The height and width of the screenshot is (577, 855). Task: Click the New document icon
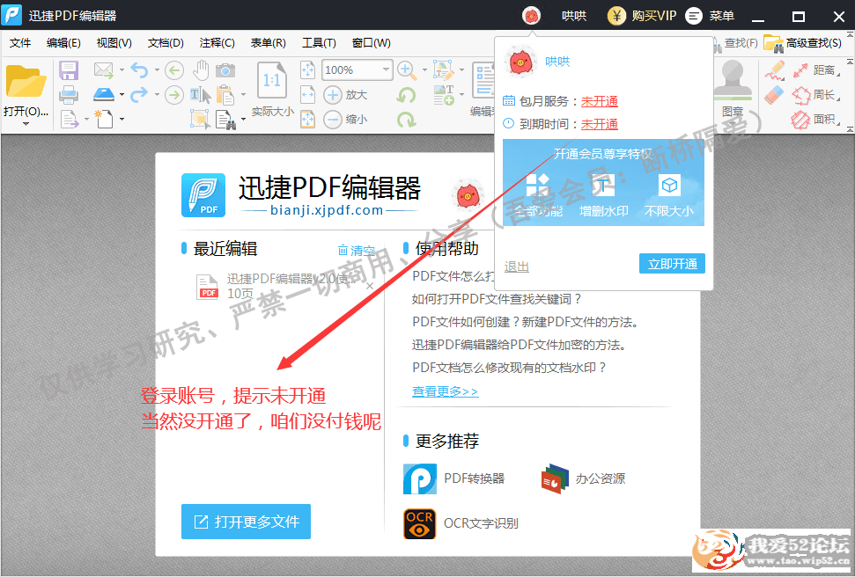coord(103,118)
